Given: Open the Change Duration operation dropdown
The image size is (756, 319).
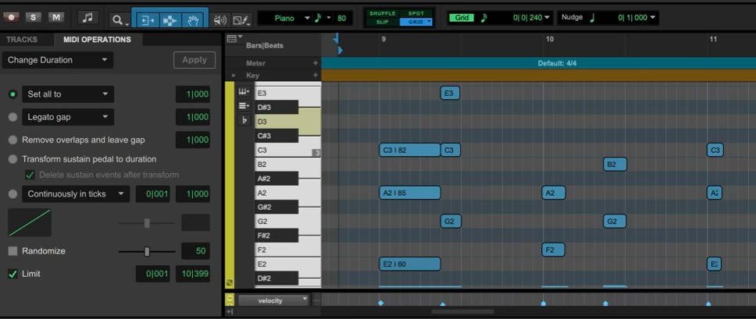Looking at the screenshot, I should pos(58,60).
